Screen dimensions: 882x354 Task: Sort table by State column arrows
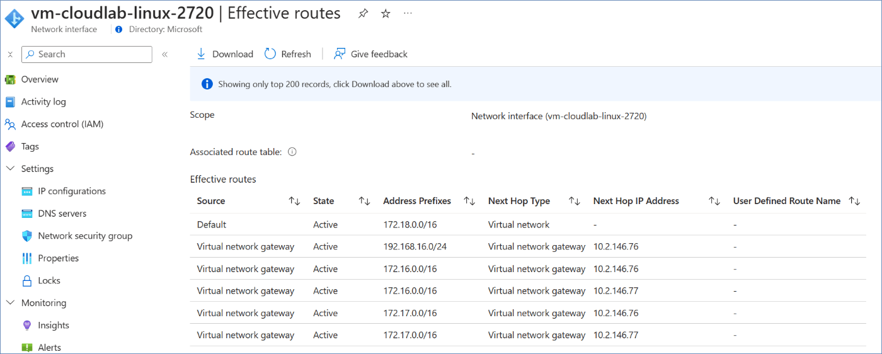click(364, 201)
